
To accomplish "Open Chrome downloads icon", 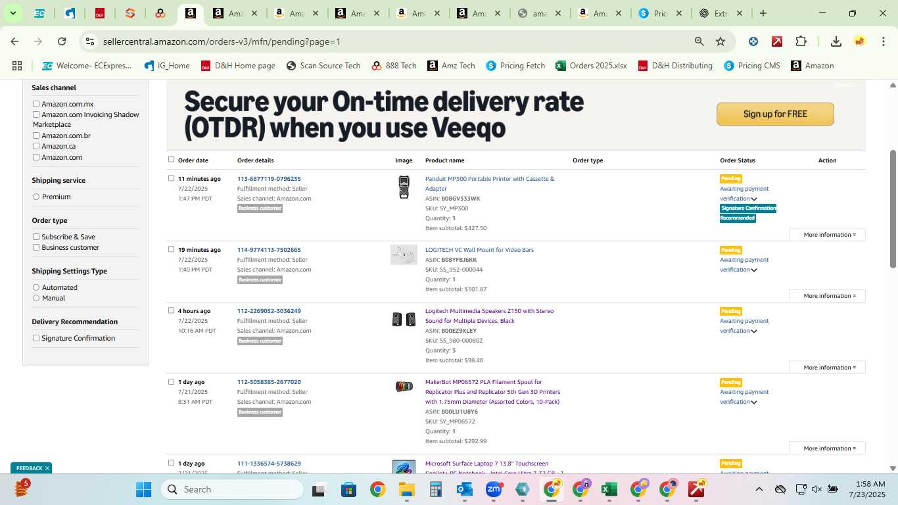I will (x=836, y=41).
